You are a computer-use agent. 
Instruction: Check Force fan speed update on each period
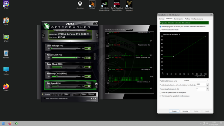[x=160, y=92]
